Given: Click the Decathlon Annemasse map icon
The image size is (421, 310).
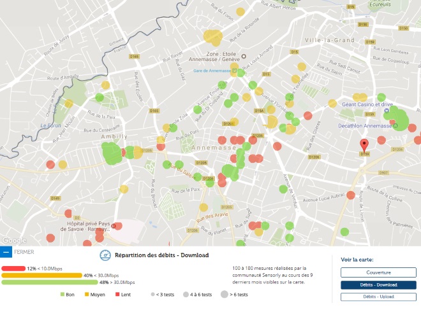Looking at the screenshot, I should (x=395, y=125).
